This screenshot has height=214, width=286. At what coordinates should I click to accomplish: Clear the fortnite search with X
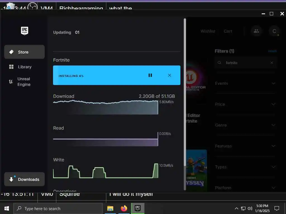(271, 63)
